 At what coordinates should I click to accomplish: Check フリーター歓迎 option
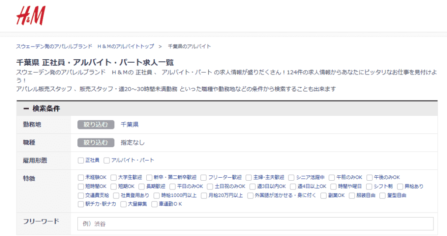point(203,177)
